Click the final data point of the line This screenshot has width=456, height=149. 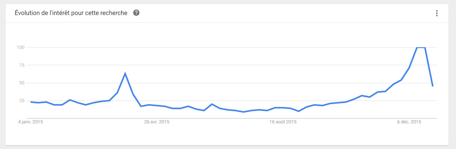[x=433, y=86]
